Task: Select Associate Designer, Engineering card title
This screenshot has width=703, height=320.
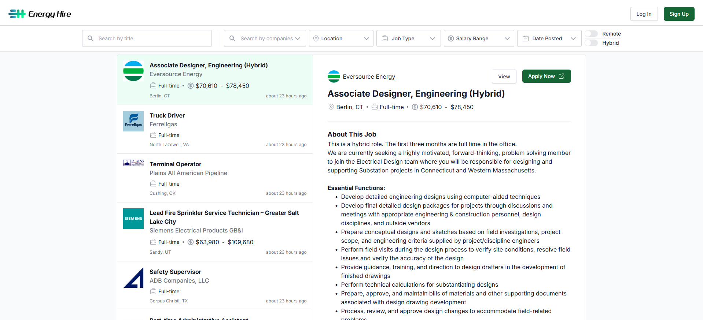Action: [x=209, y=65]
